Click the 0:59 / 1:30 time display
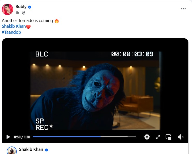Viewport: 192px width, 154px height. tap(22, 137)
